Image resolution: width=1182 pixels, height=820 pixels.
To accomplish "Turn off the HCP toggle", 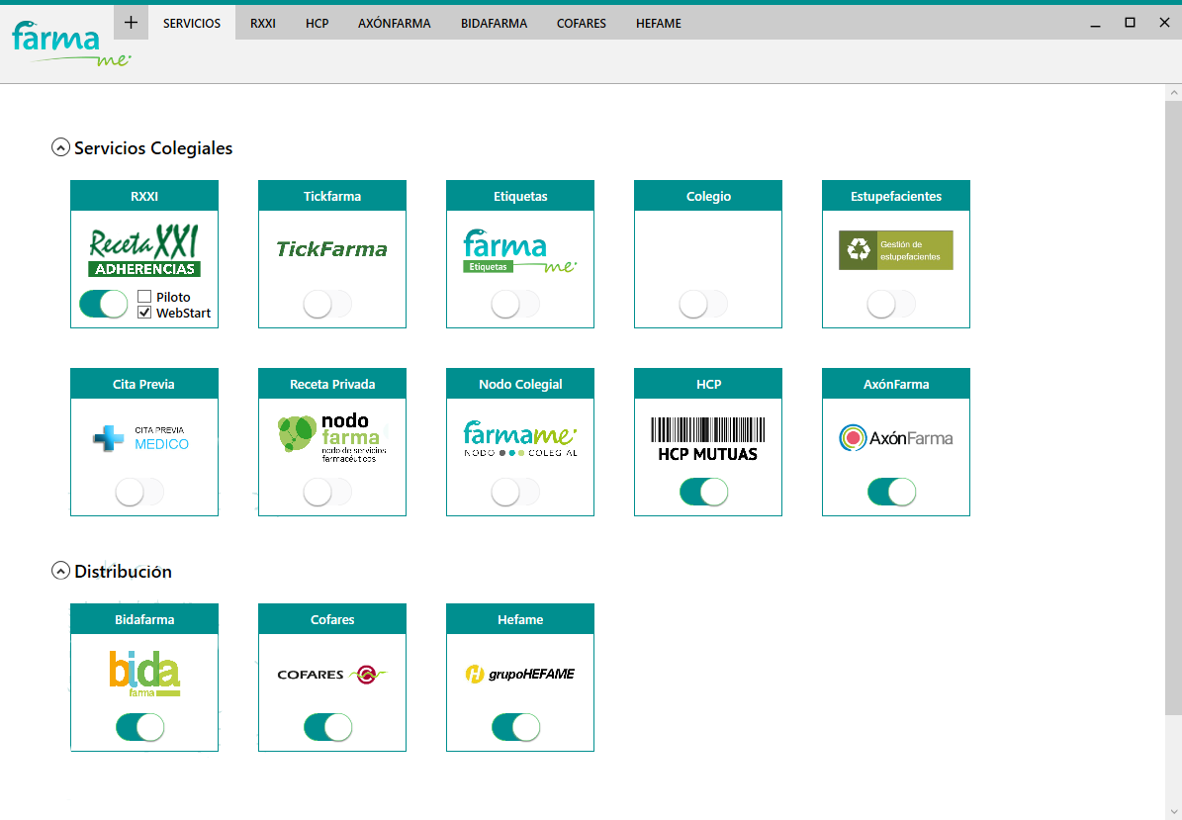I will pyautogui.click(x=703, y=493).
